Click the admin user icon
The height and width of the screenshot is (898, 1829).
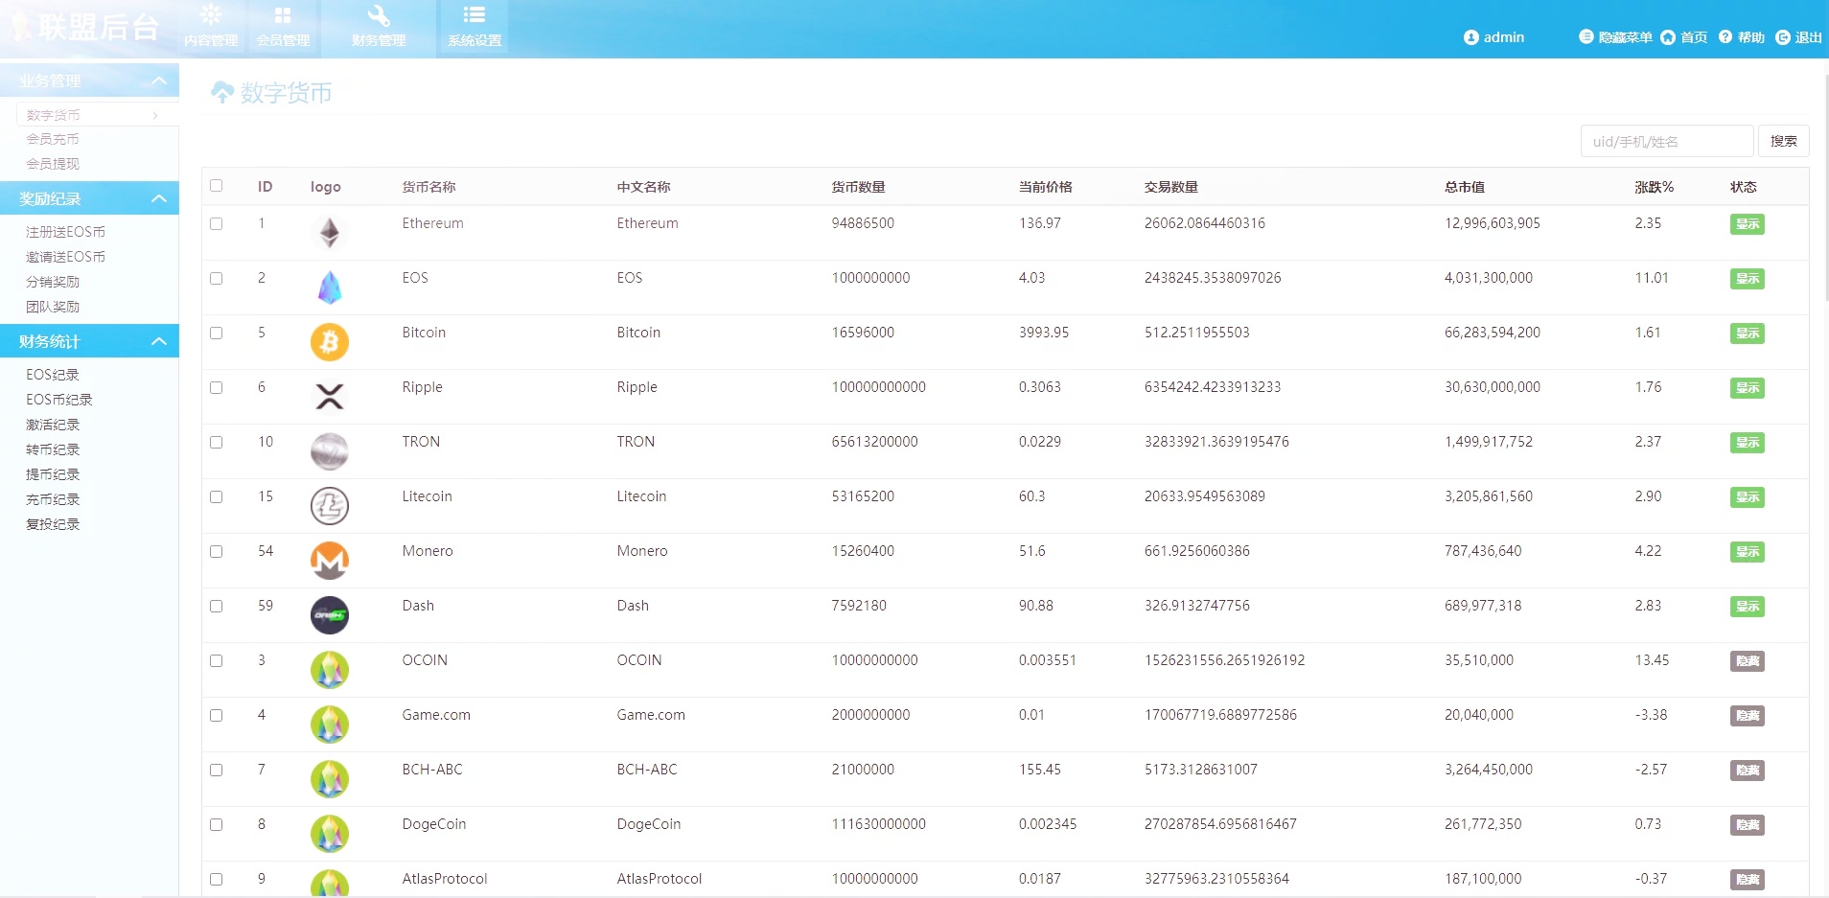click(1470, 37)
